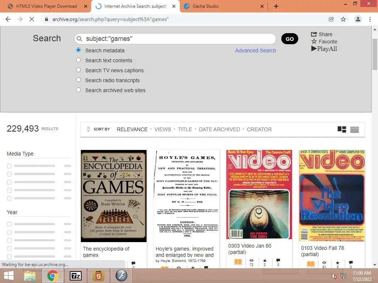Click the GO search button

coord(289,39)
